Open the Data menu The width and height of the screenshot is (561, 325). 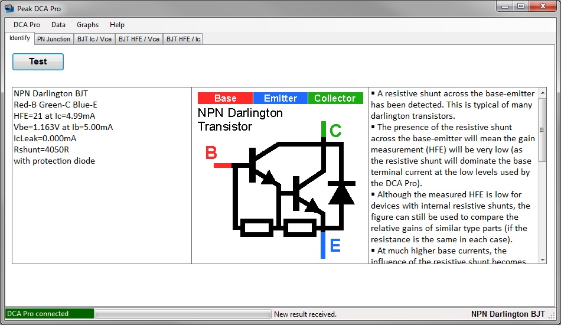pos(58,25)
